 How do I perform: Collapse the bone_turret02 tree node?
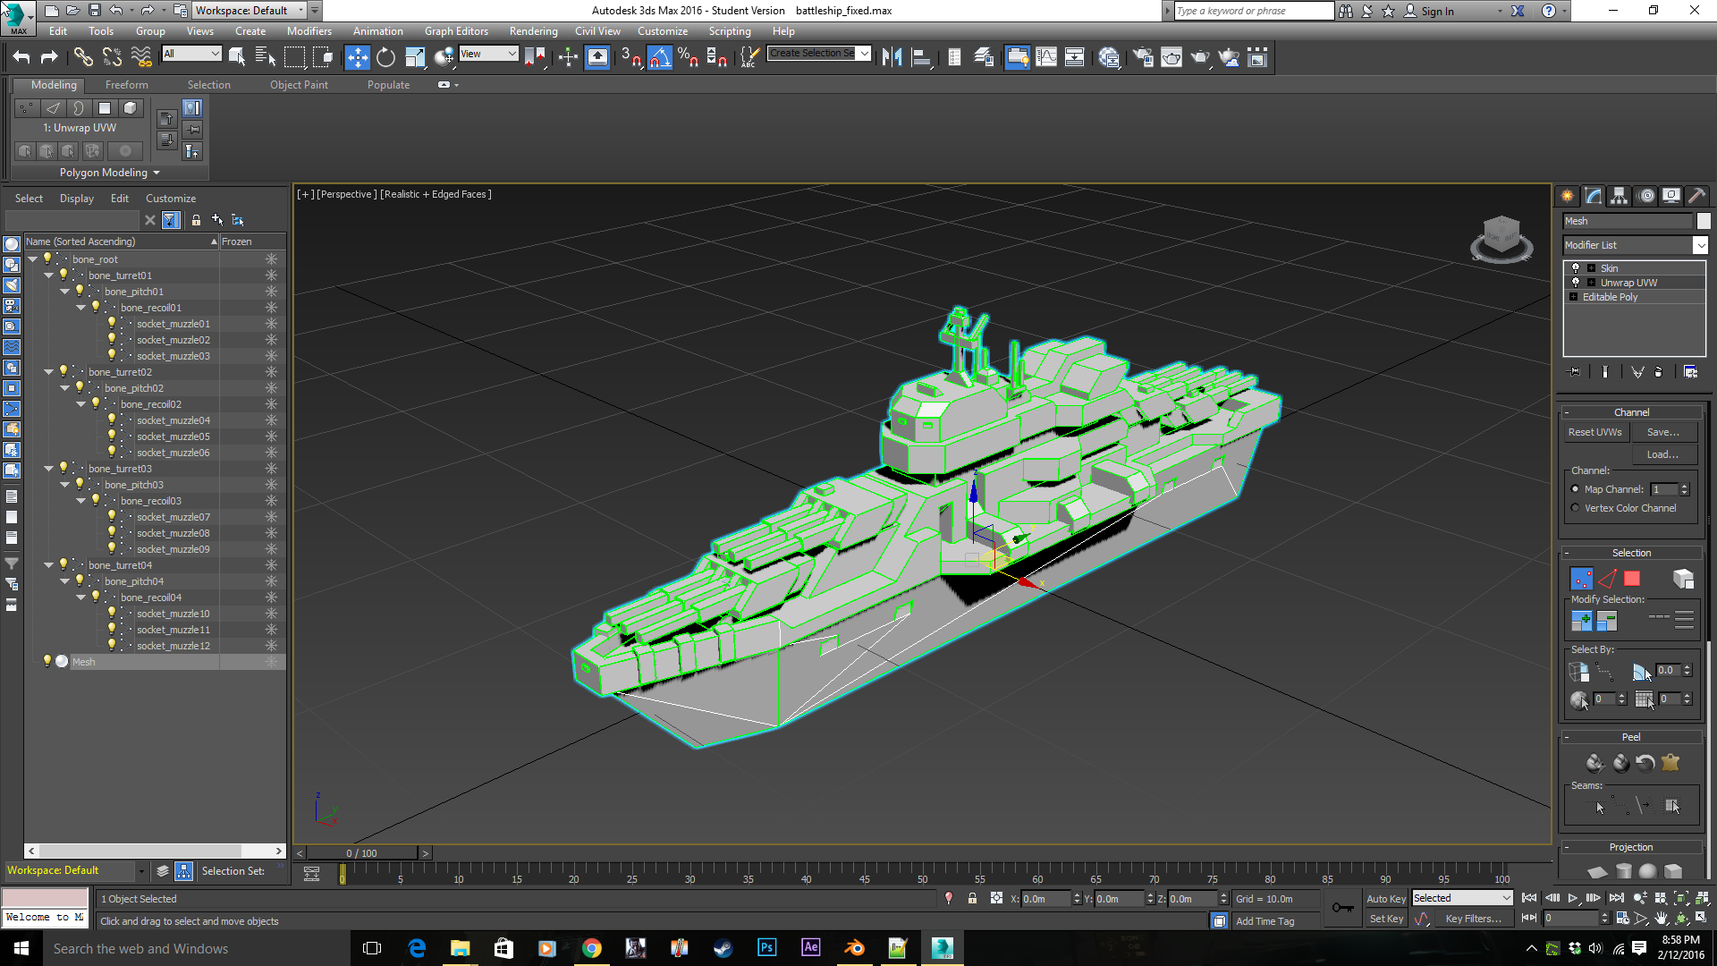pyautogui.click(x=49, y=372)
